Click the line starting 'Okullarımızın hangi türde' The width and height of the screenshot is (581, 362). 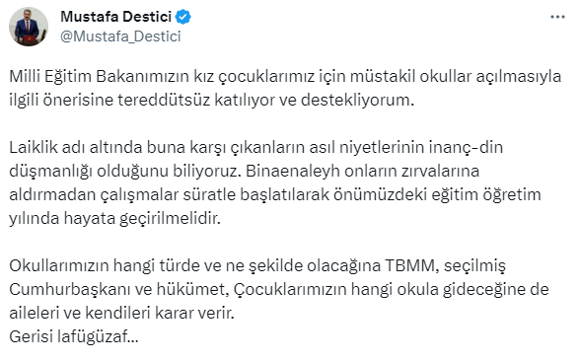tap(257, 266)
